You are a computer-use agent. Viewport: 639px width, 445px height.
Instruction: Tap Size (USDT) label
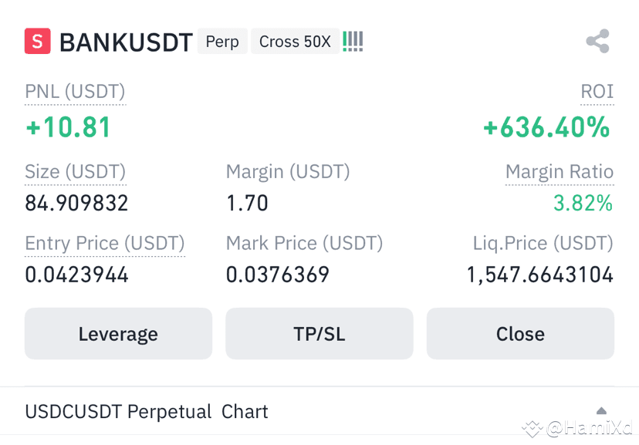tap(76, 172)
